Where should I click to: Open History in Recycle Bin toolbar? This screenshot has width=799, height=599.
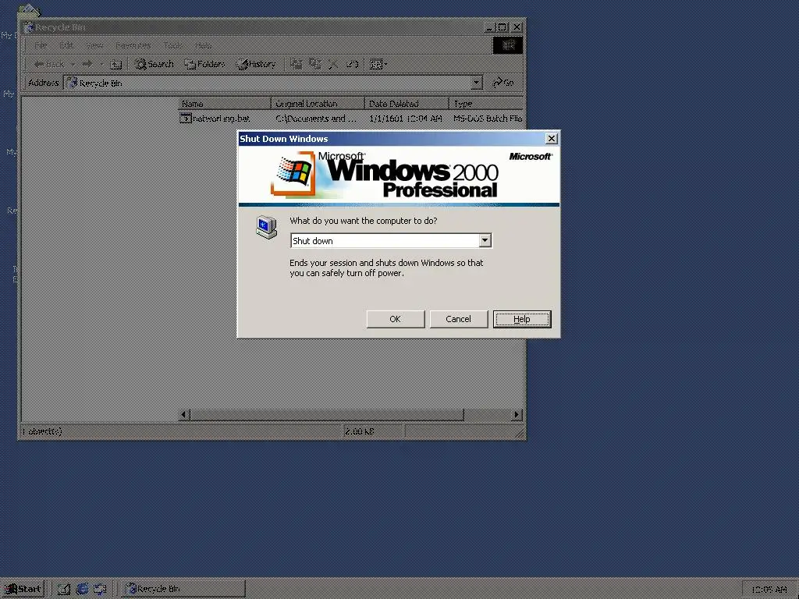256,64
